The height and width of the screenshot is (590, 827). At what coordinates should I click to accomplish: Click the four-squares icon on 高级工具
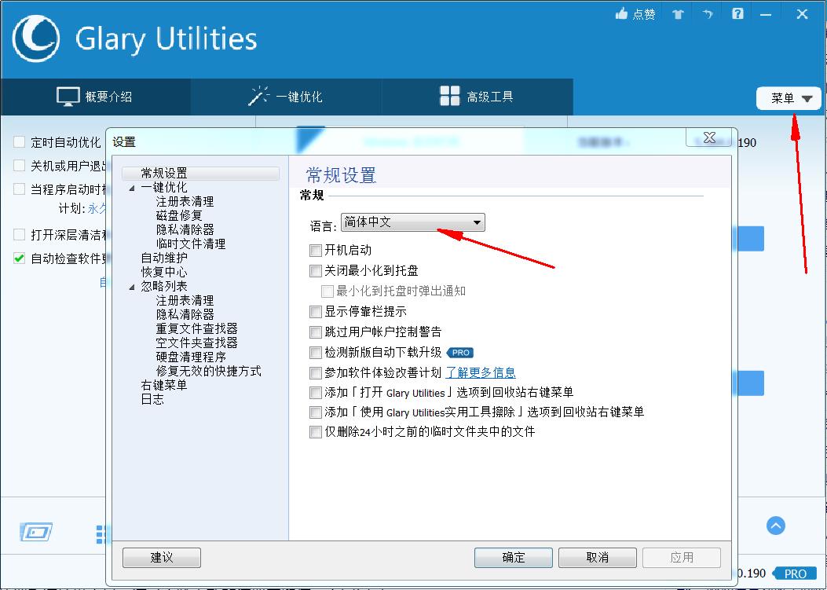(x=449, y=96)
